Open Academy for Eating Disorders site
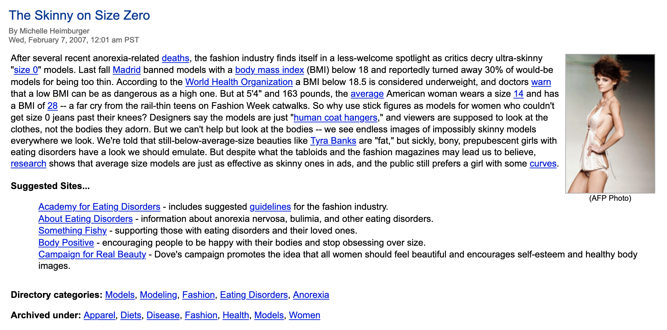667x330 pixels. (99, 207)
